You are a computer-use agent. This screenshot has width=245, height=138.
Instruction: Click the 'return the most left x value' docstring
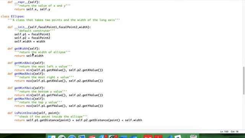click(x=43, y=67)
